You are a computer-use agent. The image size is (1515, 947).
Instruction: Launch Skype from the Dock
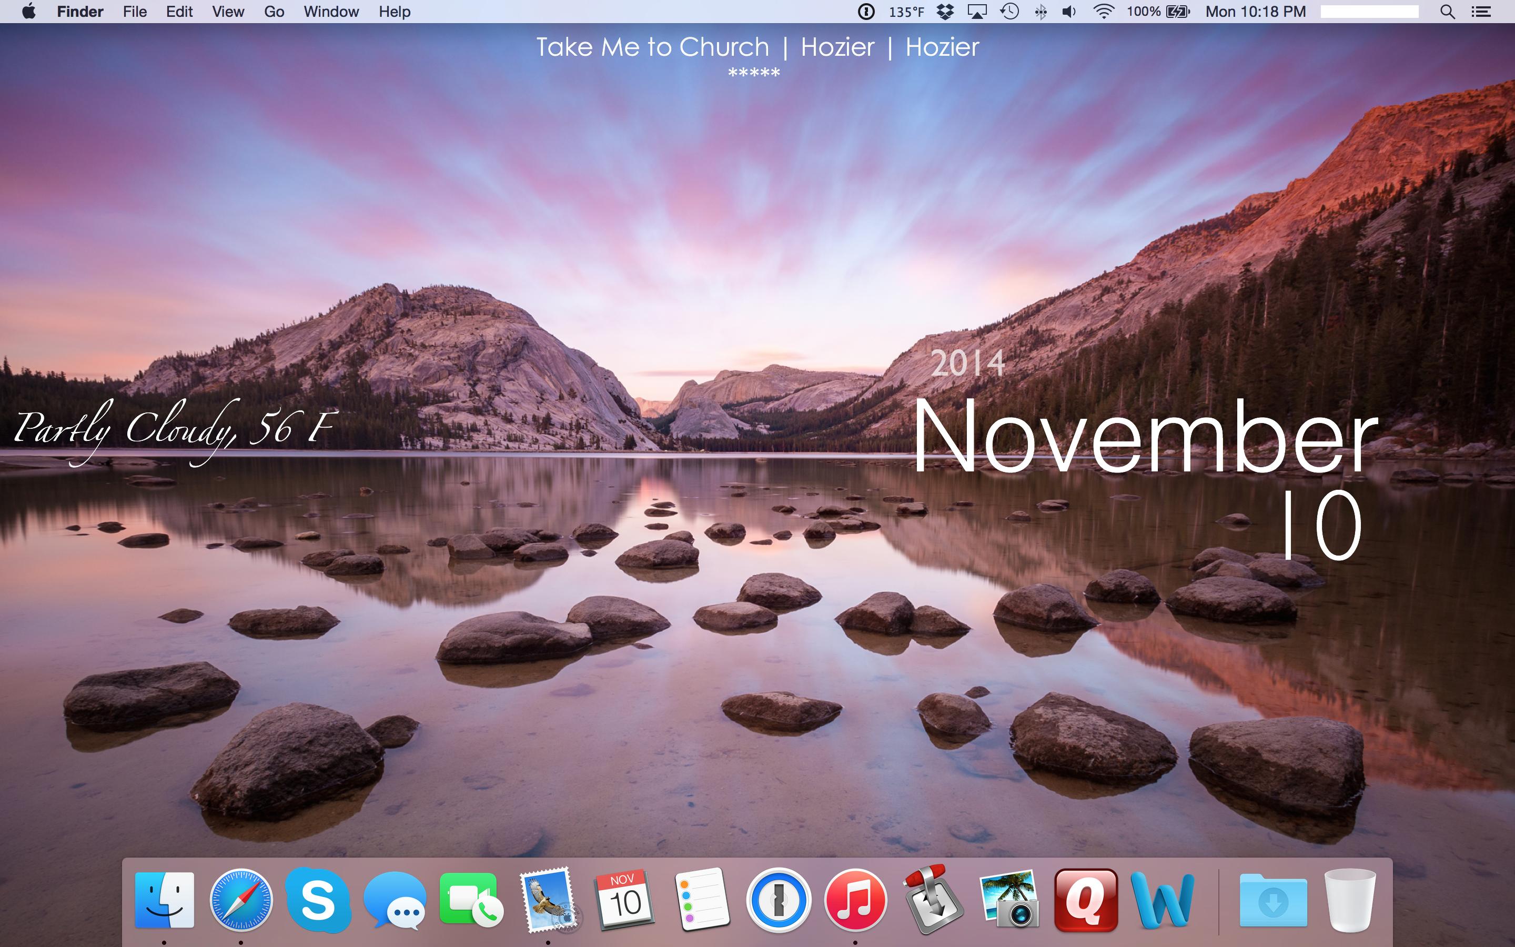[317, 901]
